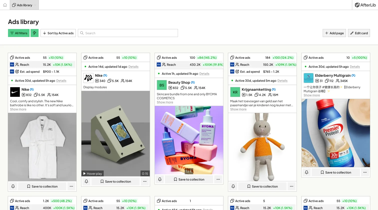This screenshot has width=378, height=210.
Task: Open the All filters button
Action: 19,33
